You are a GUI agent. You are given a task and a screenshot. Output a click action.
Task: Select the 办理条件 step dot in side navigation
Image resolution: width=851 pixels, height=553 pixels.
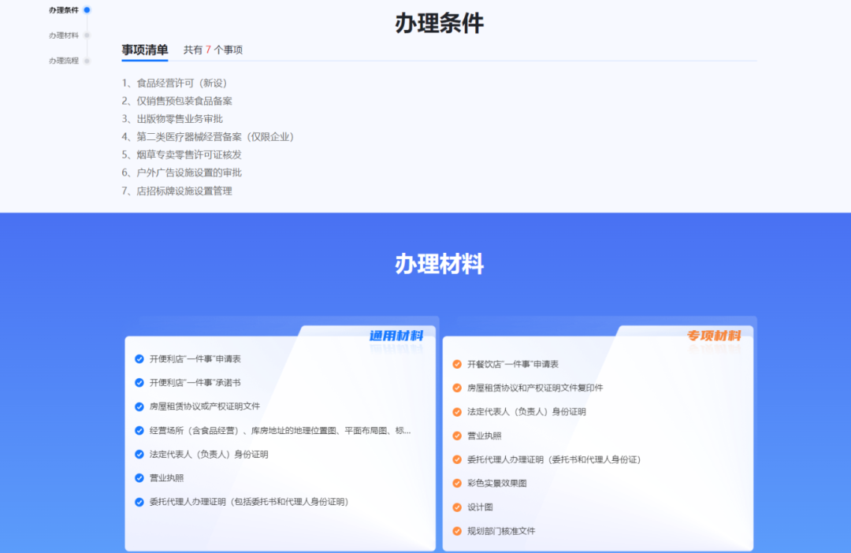point(87,10)
